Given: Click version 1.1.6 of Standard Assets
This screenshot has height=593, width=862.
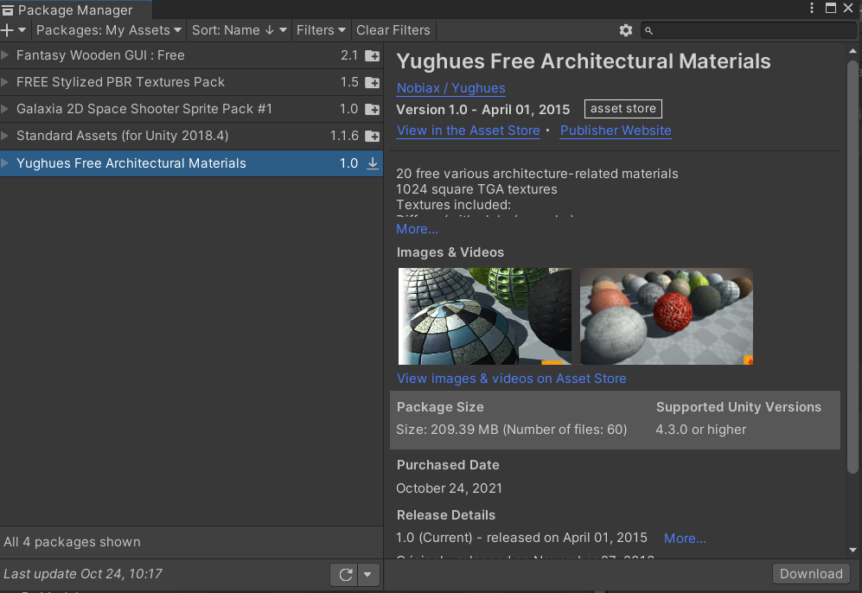Looking at the screenshot, I should click(344, 136).
